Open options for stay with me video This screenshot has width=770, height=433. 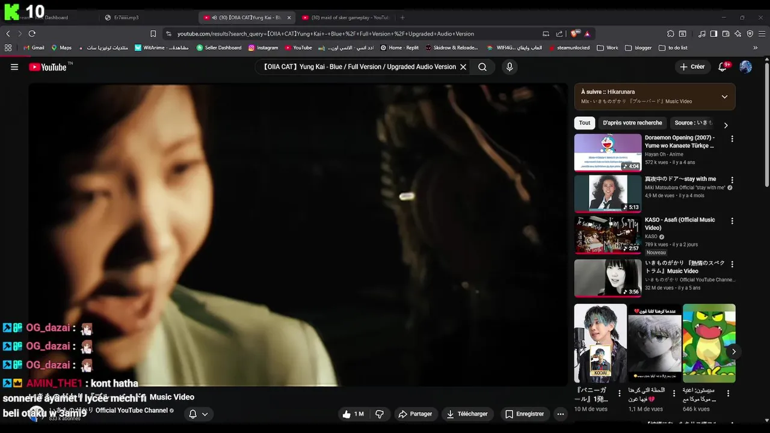[732, 180]
